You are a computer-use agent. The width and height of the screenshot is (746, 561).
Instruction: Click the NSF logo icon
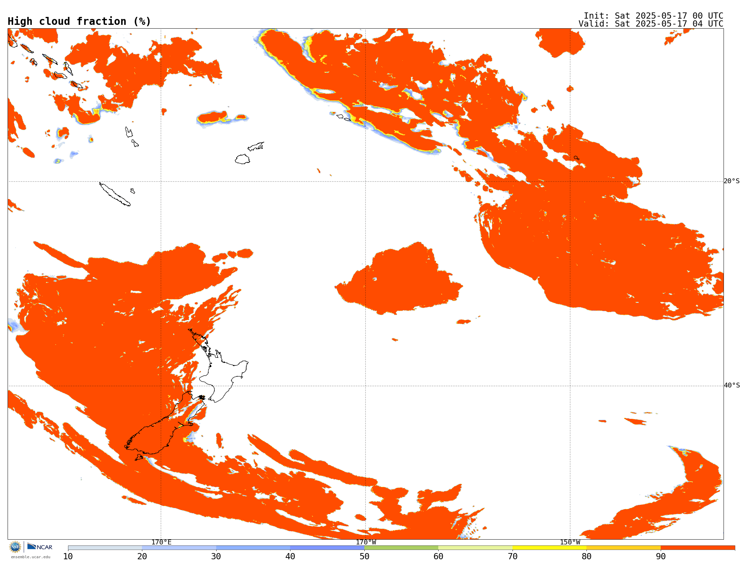(x=15, y=547)
